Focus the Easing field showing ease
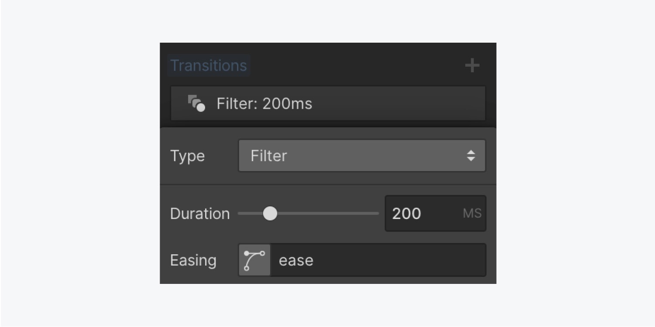Viewport: 655px width, 327px height. point(378,260)
